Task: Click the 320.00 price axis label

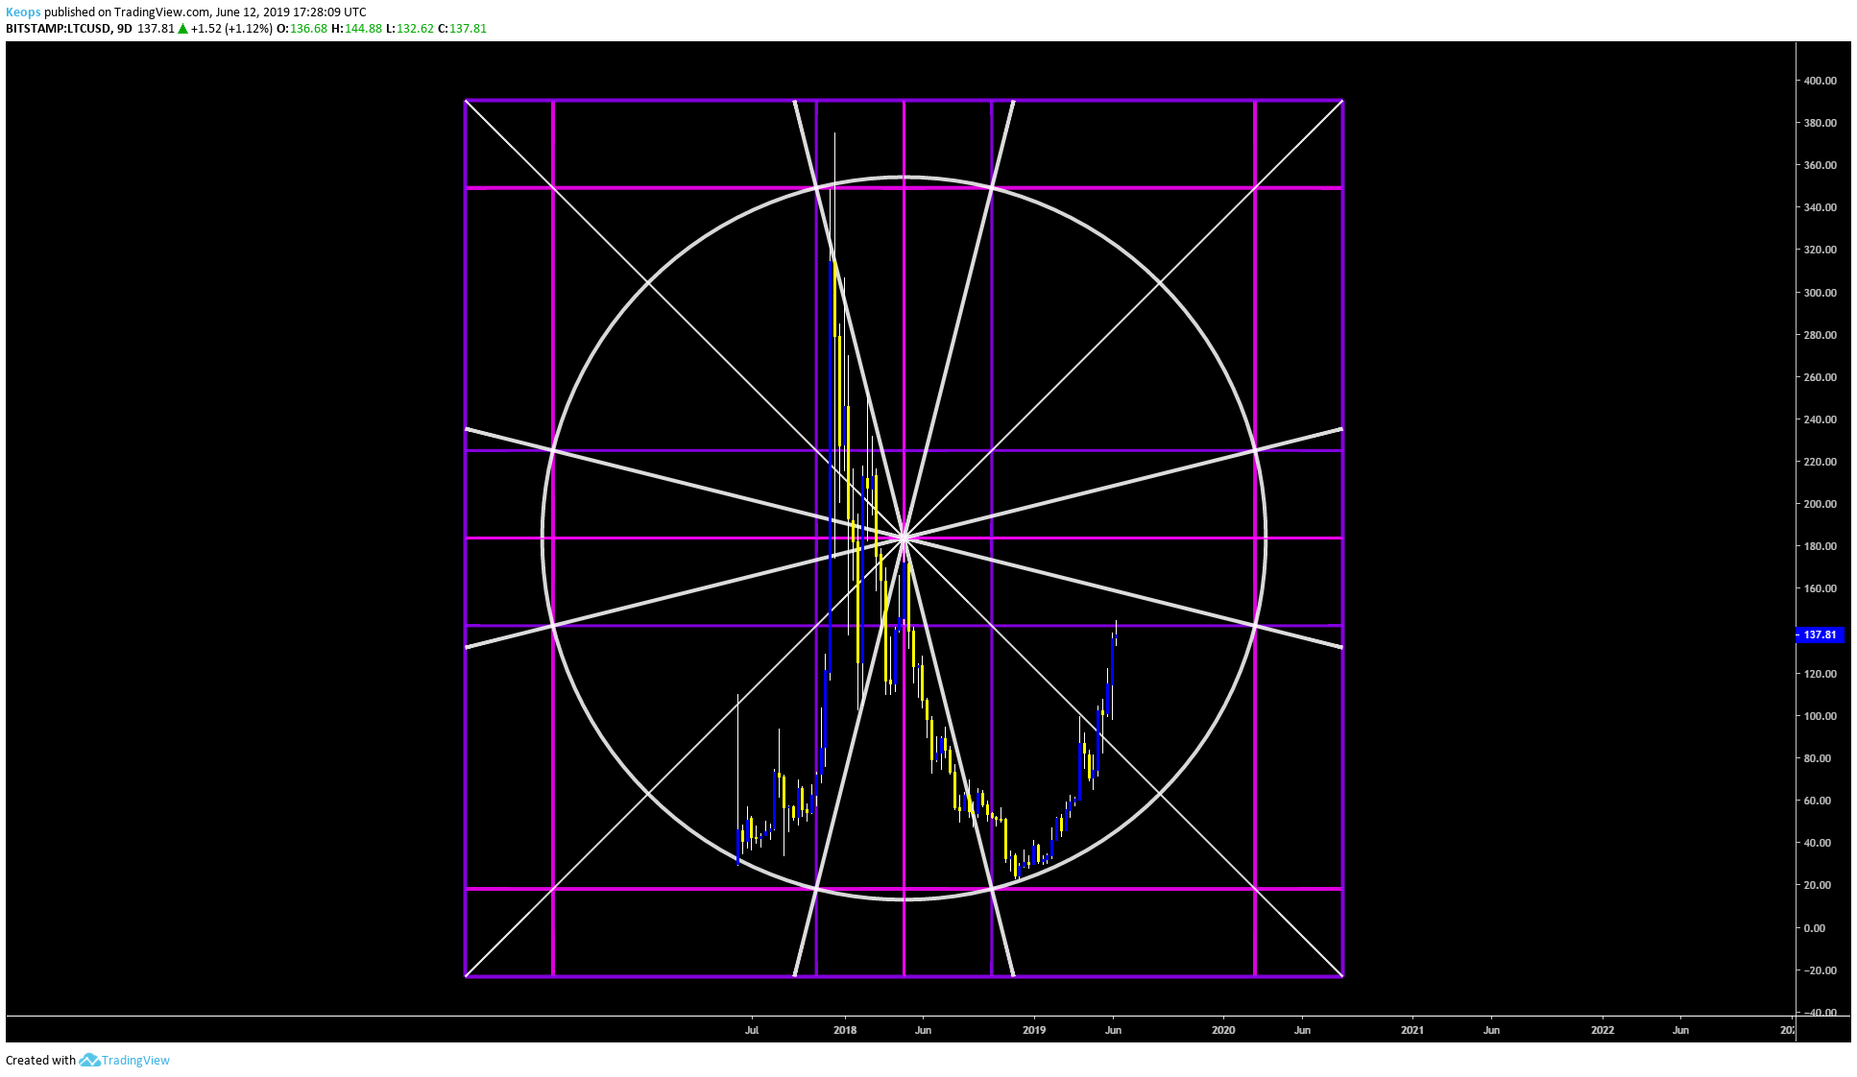Action: point(1820,250)
